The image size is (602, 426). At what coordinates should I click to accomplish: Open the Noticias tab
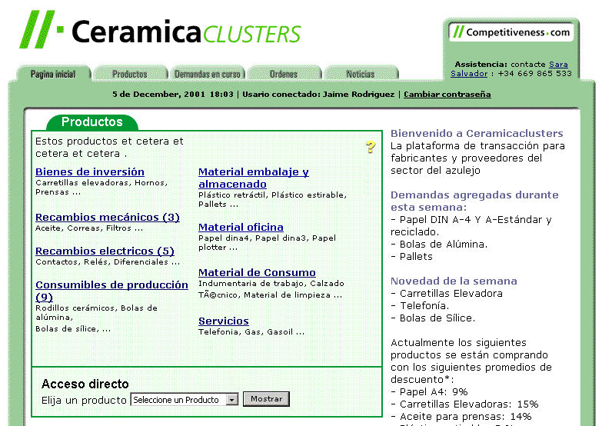click(360, 74)
